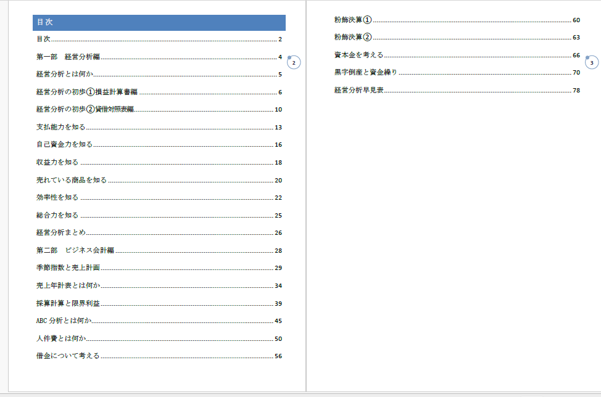Viewport: 601px width, 397px height.
Task: Go to 経営分析の初歩②貸借対照表編
Action: click(x=85, y=110)
